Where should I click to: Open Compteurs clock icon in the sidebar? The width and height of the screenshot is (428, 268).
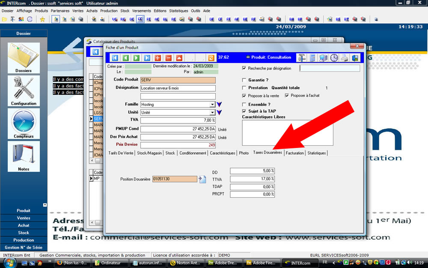point(24,123)
